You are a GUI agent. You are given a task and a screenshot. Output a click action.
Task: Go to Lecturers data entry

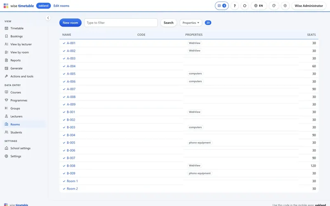[x=16, y=116]
